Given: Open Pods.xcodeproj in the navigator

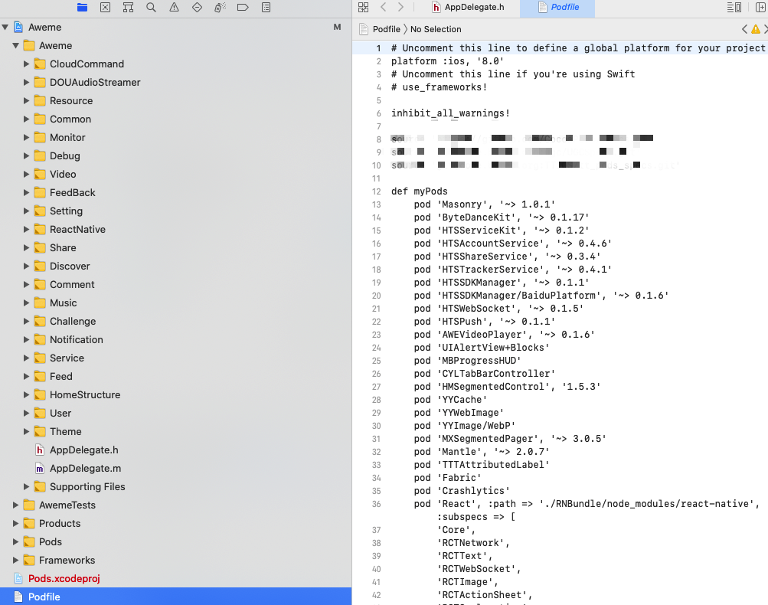Looking at the screenshot, I should tap(64, 579).
